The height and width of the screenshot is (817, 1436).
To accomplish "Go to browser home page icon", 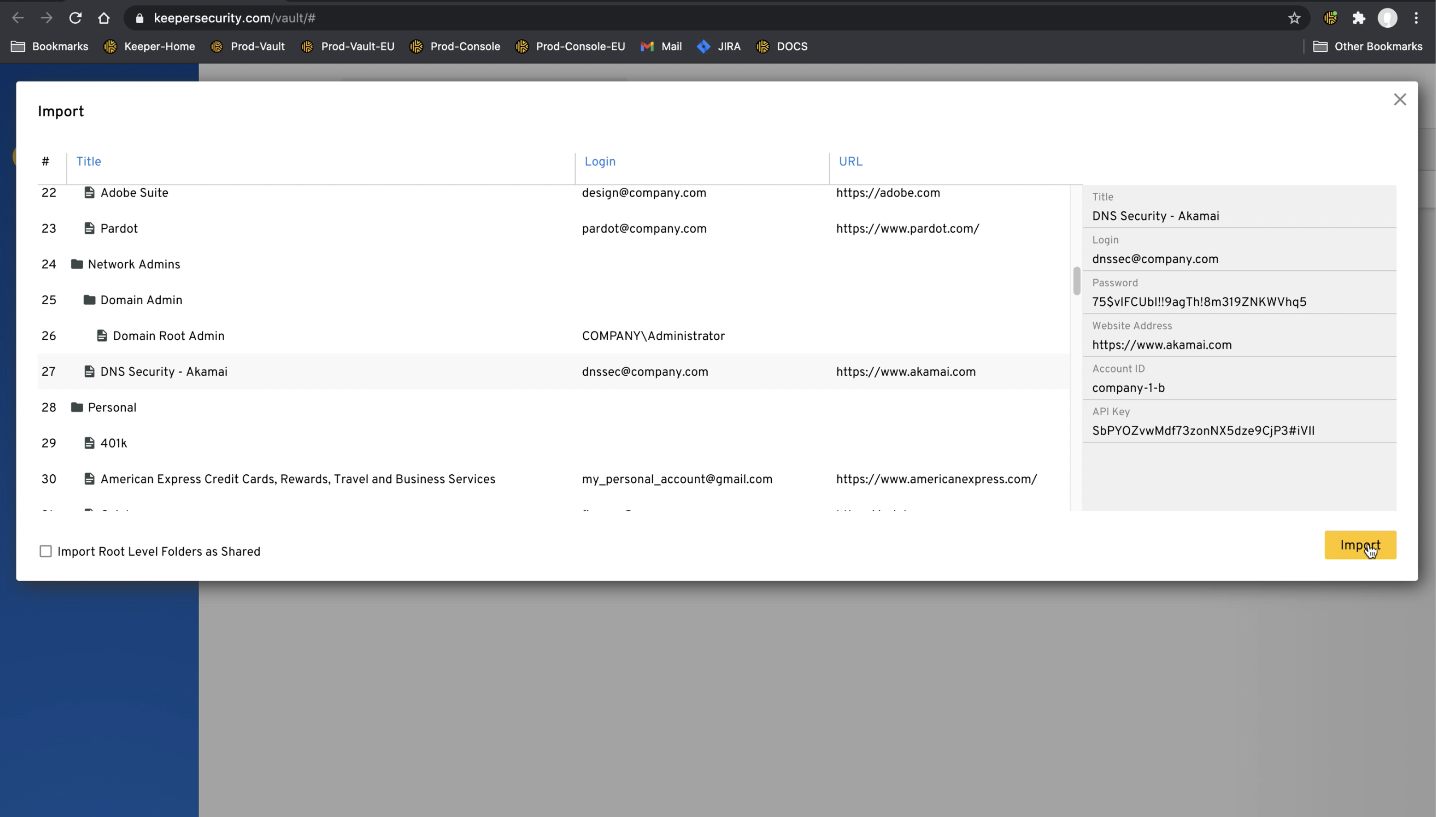I will pos(104,18).
